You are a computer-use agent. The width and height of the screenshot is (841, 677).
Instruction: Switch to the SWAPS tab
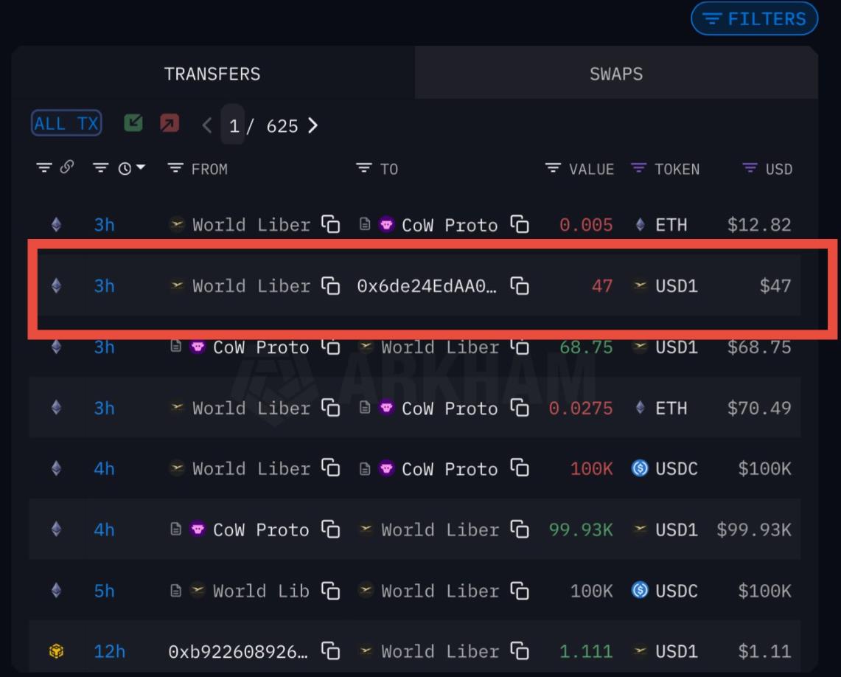[x=616, y=73]
